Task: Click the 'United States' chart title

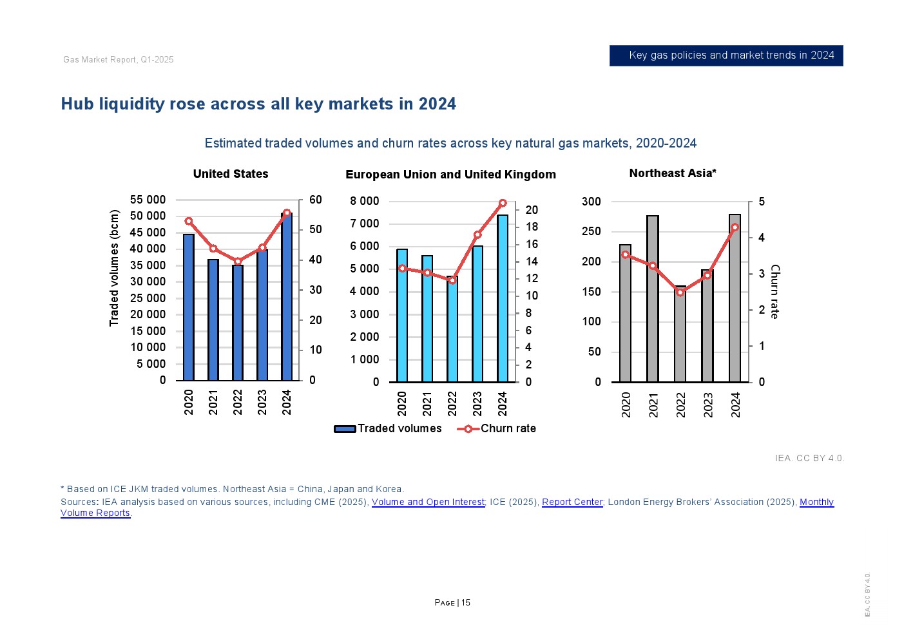Action: click(x=231, y=174)
